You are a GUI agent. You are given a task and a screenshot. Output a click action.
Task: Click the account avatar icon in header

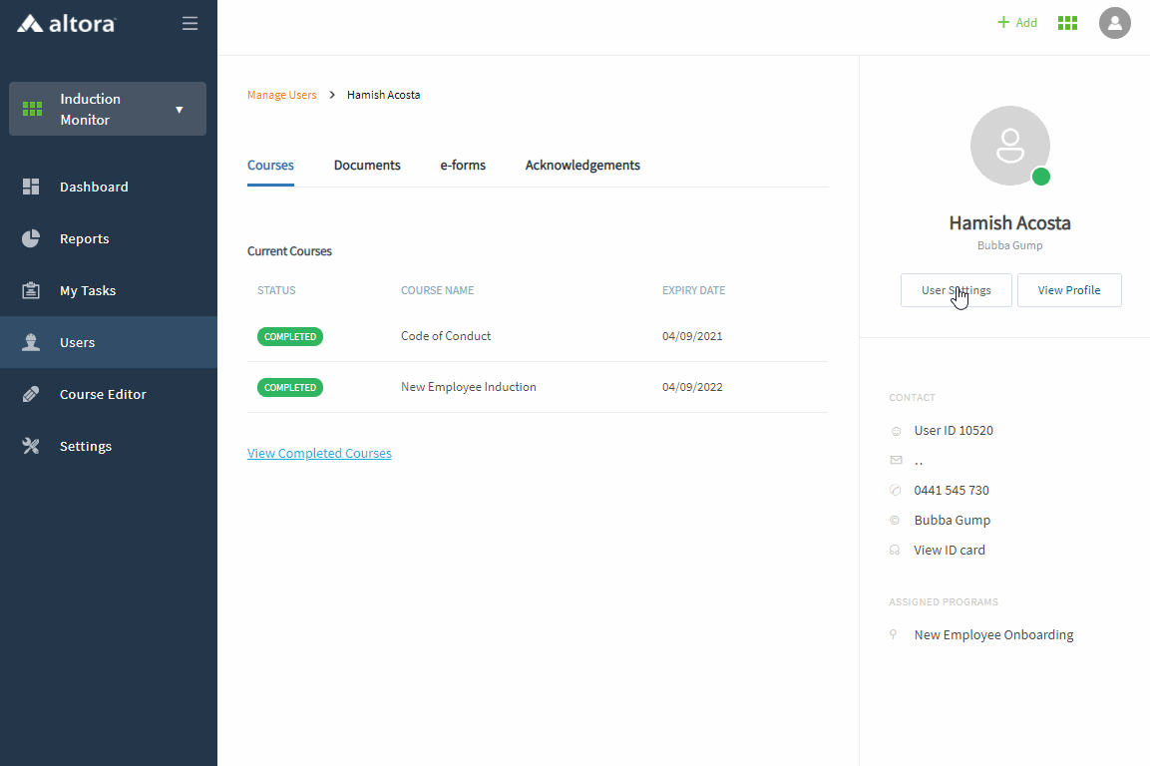click(1114, 23)
